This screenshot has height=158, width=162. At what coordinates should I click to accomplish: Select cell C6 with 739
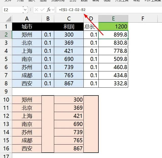point(69,67)
